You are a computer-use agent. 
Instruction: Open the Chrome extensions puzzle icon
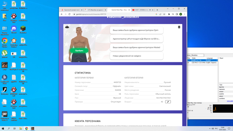tap(169, 14)
